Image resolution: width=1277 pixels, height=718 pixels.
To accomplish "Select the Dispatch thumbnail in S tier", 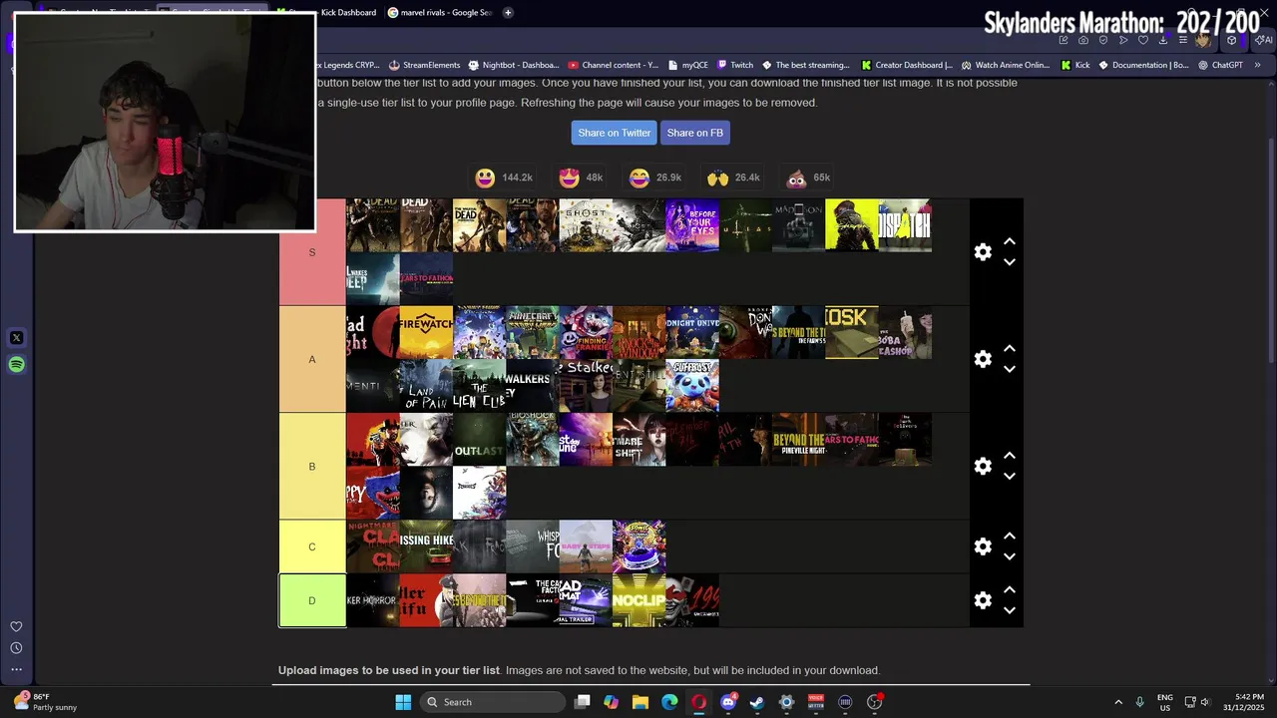I will click(x=905, y=225).
